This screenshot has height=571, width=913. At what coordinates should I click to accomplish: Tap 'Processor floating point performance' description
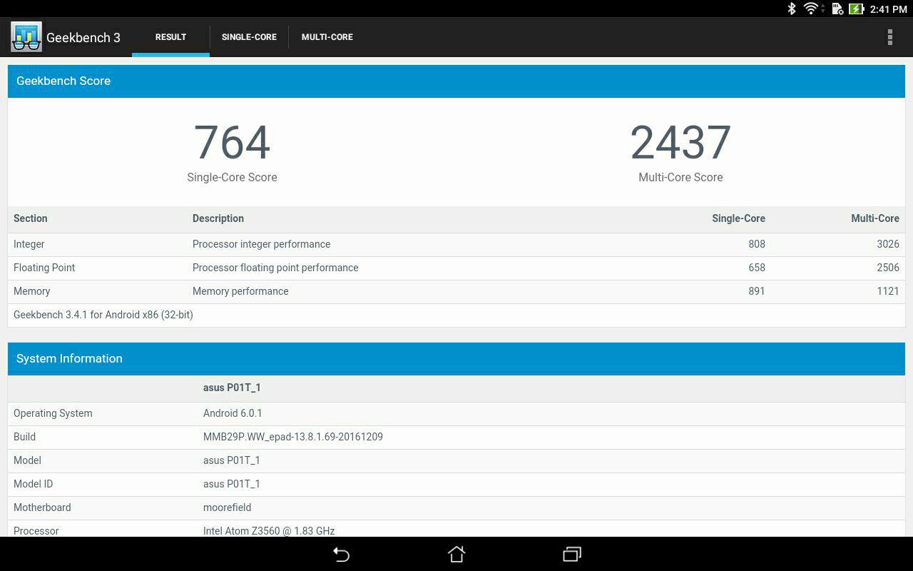click(275, 268)
